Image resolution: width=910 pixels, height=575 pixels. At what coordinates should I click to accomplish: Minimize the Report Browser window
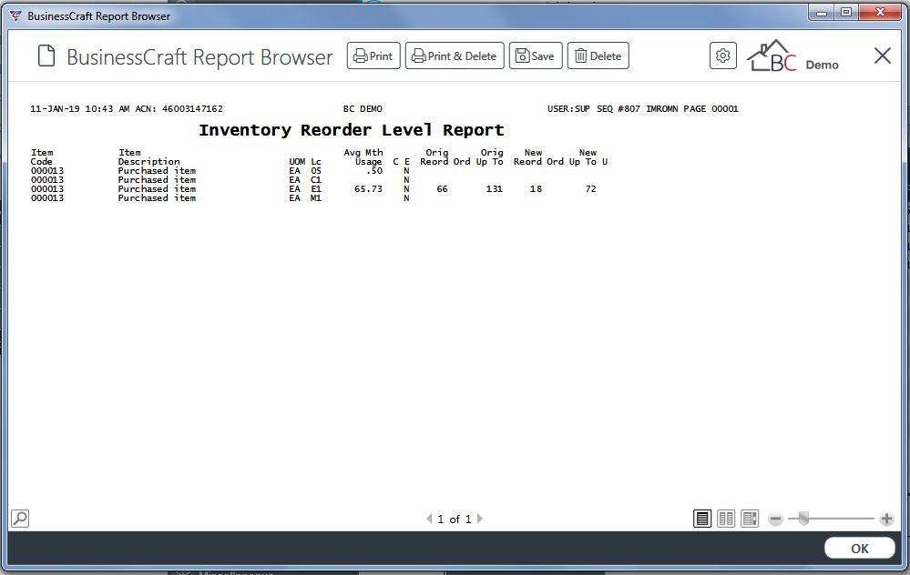tap(822, 12)
